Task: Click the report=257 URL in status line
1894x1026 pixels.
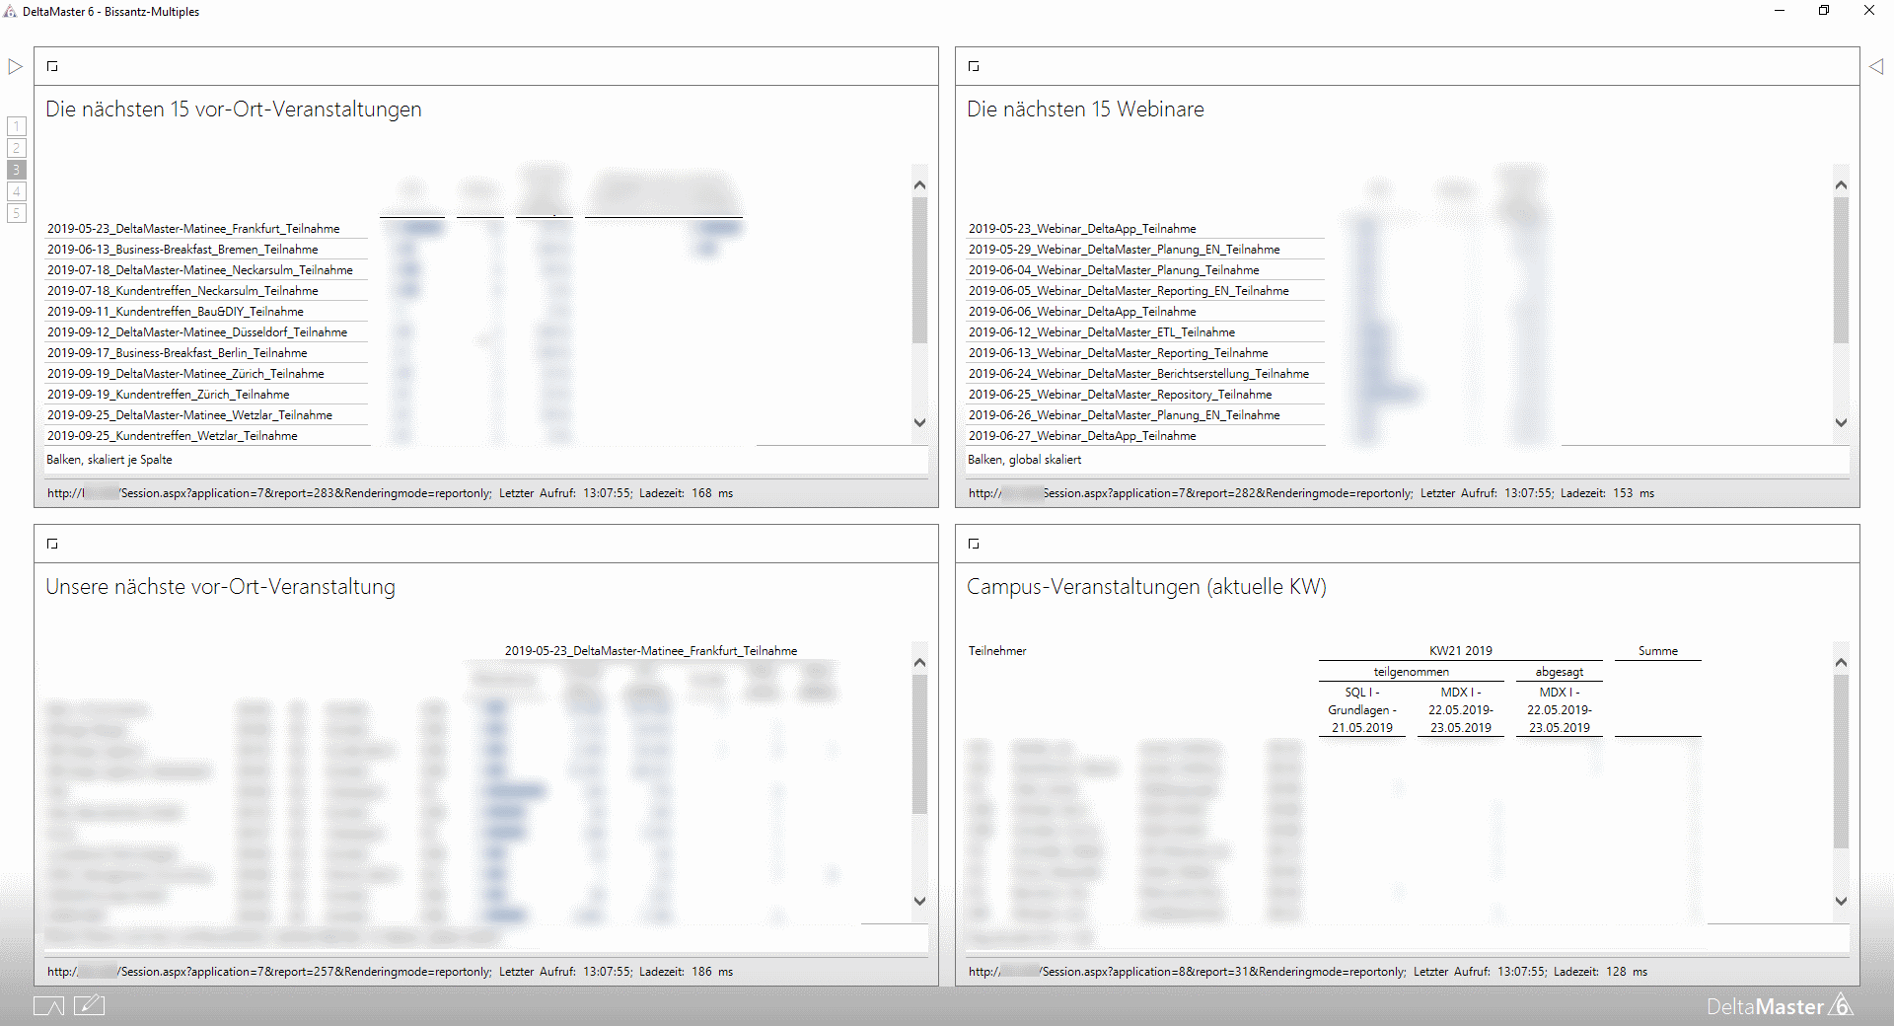Action: (x=269, y=972)
